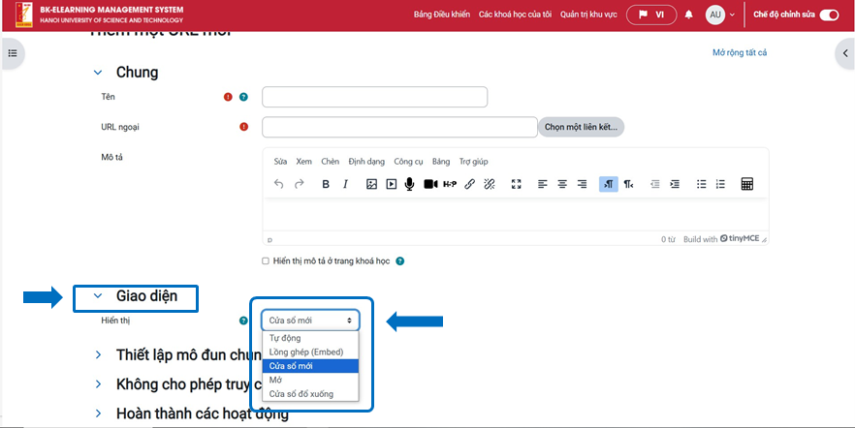Viewport: 855px width, 428px height.
Task: Click the unlink icon
Action: (490, 184)
